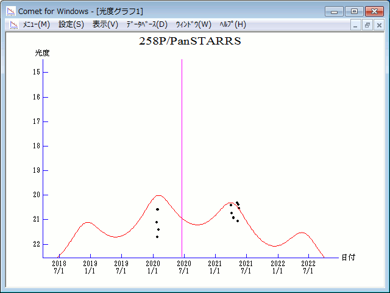Restore down the inner graph document window
The image size is (390, 293).
[367, 25]
